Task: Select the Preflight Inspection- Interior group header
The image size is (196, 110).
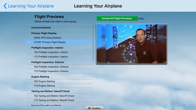Action: pyautogui.click(x=60, y=48)
